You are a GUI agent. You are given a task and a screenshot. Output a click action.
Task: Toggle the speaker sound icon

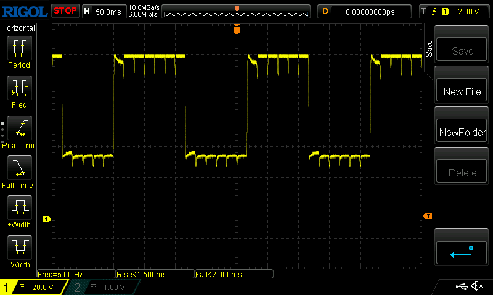(x=477, y=286)
